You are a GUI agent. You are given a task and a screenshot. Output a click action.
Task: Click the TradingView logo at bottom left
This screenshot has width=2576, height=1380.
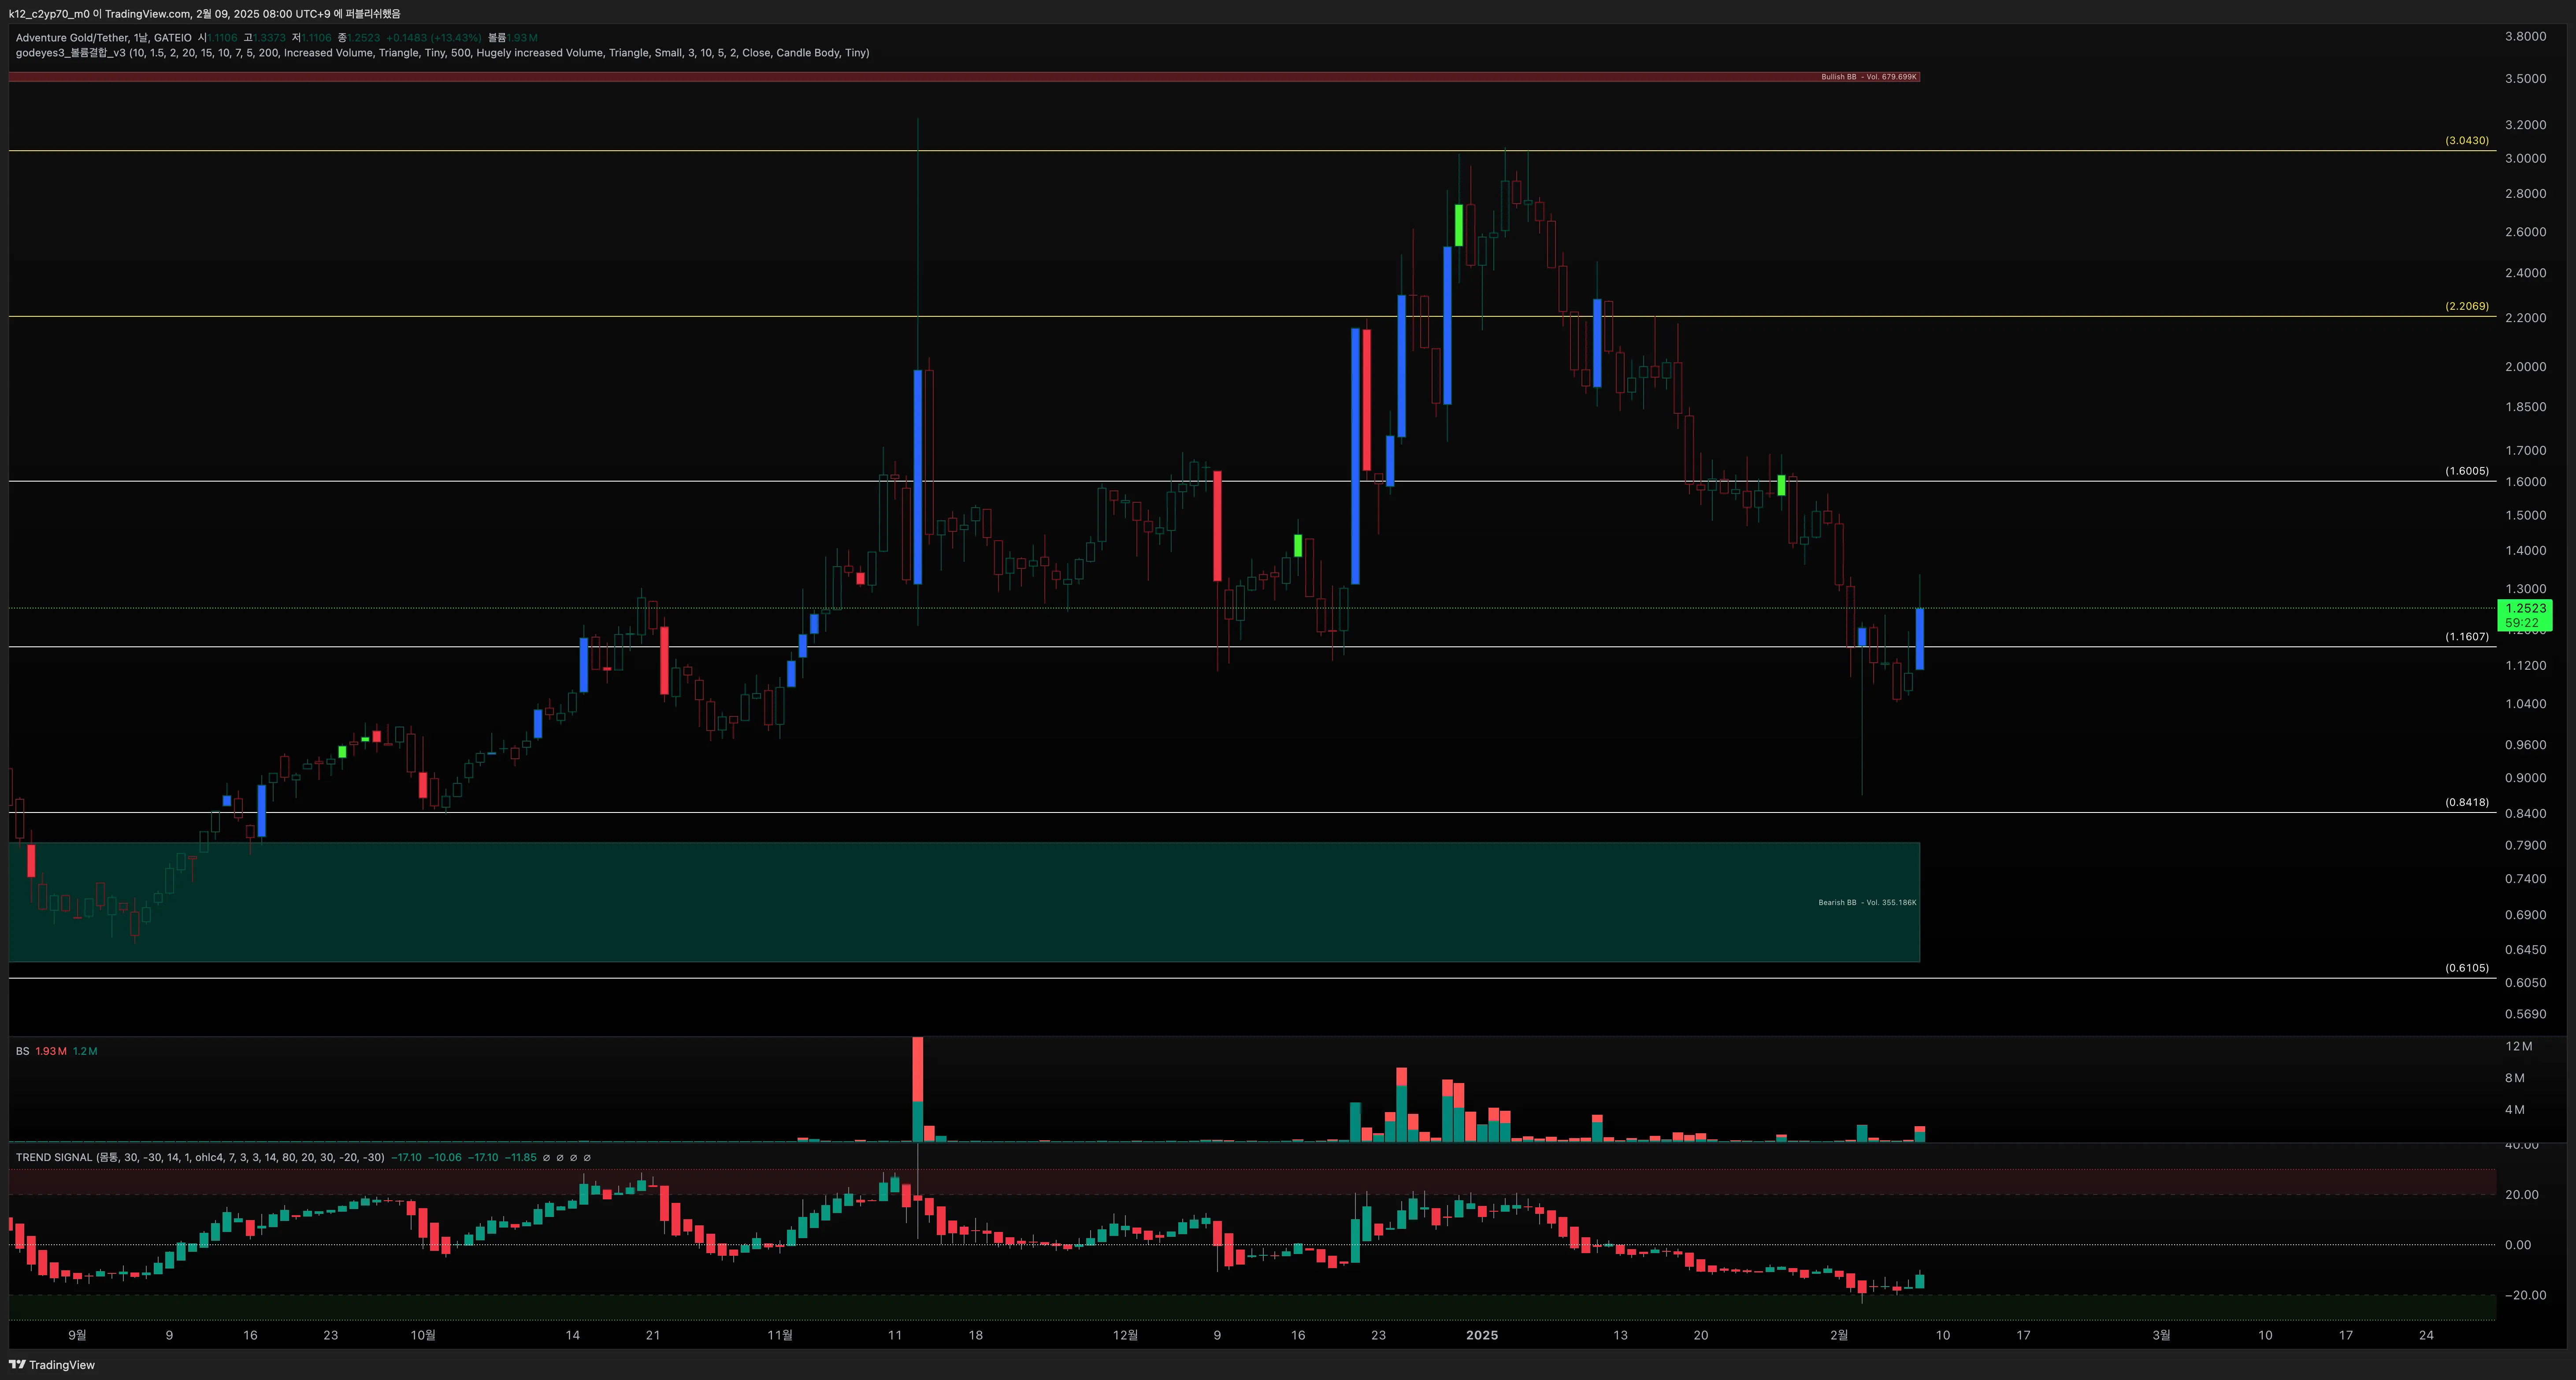coord(52,1365)
